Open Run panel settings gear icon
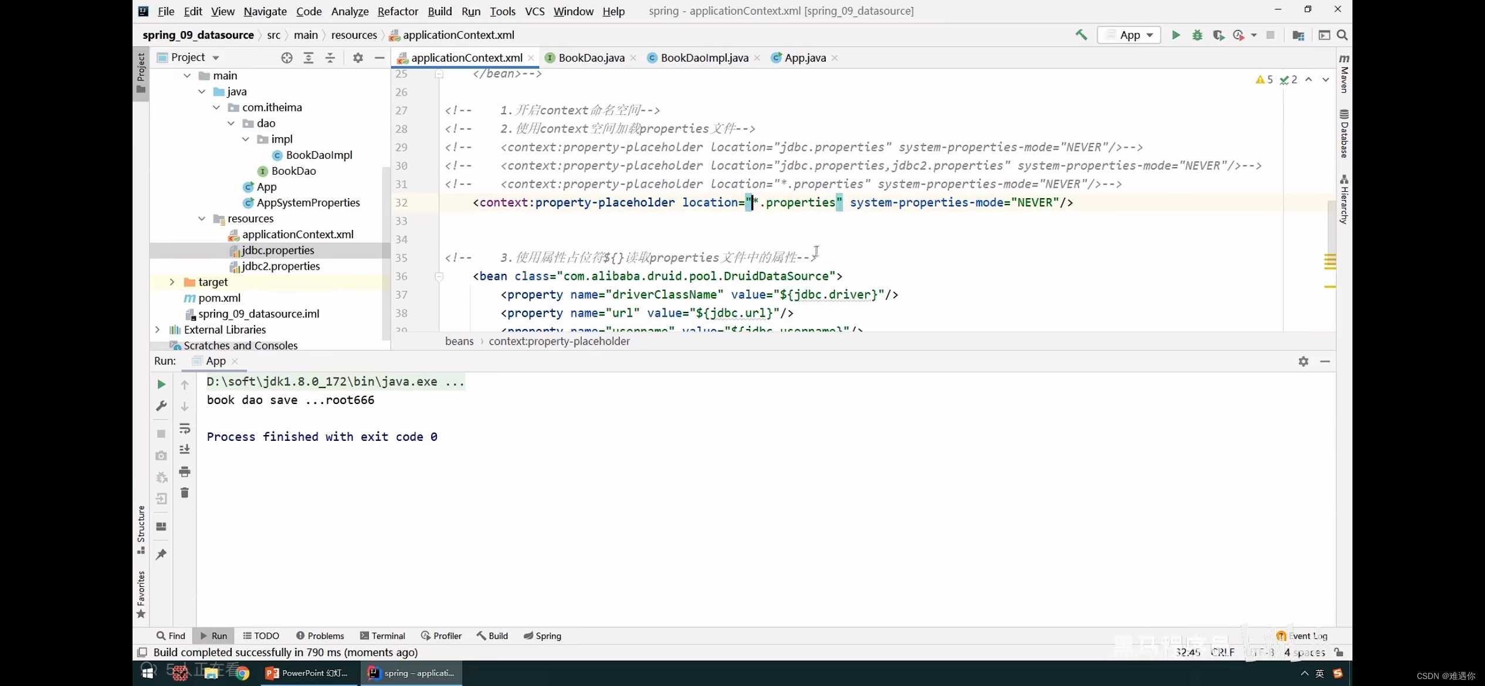1485x686 pixels. pyautogui.click(x=1303, y=361)
